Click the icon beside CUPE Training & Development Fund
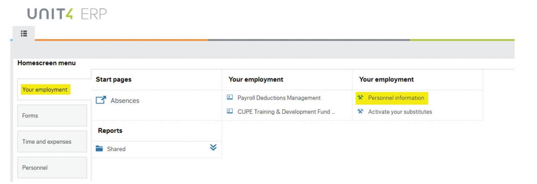This screenshot has width=537, height=184. pyautogui.click(x=230, y=111)
